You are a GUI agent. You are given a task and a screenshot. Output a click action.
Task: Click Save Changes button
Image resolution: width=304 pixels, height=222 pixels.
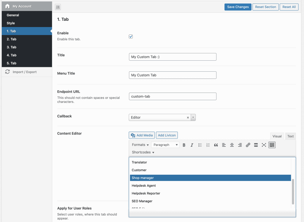click(x=238, y=7)
